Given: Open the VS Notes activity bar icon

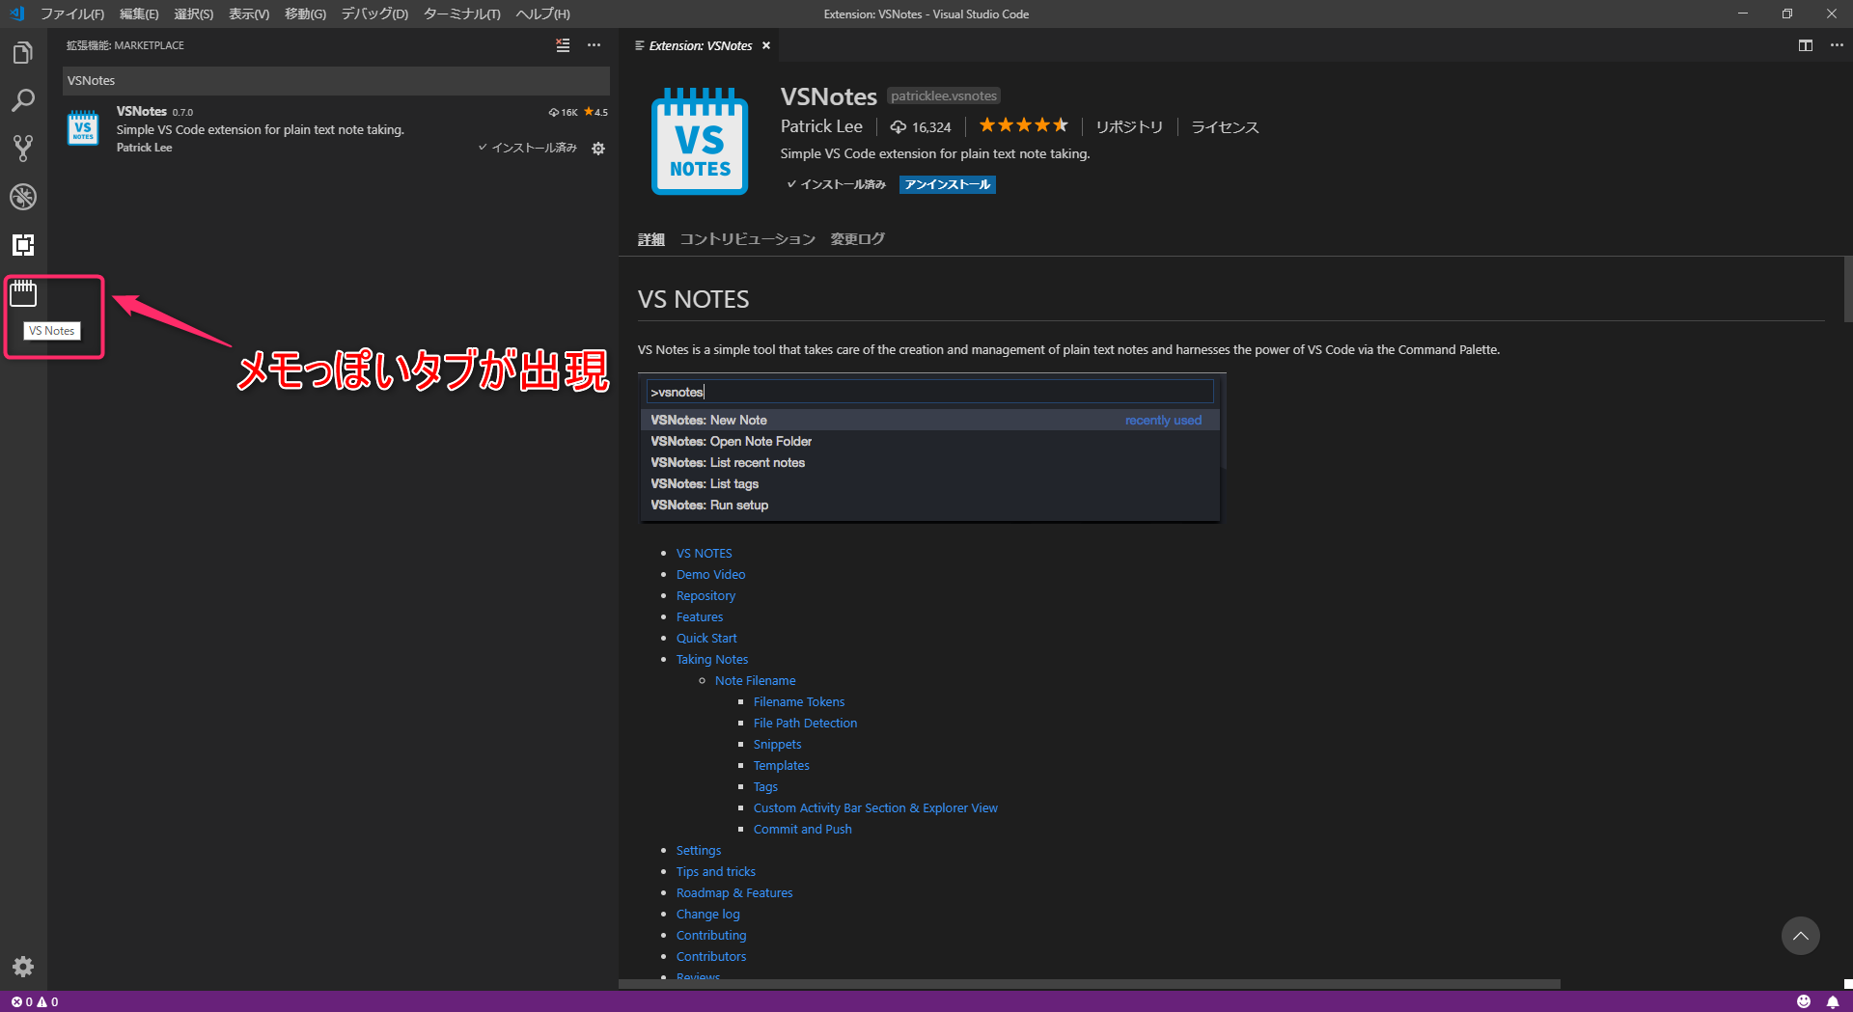Looking at the screenshot, I should (x=23, y=293).
